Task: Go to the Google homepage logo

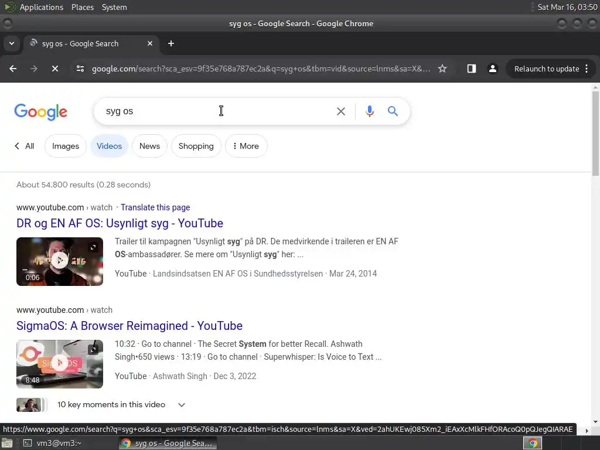Action: tap(40, 112)
